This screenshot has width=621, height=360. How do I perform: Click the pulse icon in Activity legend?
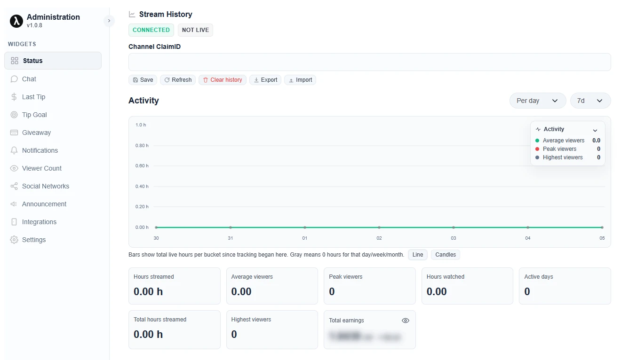(x=538, y=129)
